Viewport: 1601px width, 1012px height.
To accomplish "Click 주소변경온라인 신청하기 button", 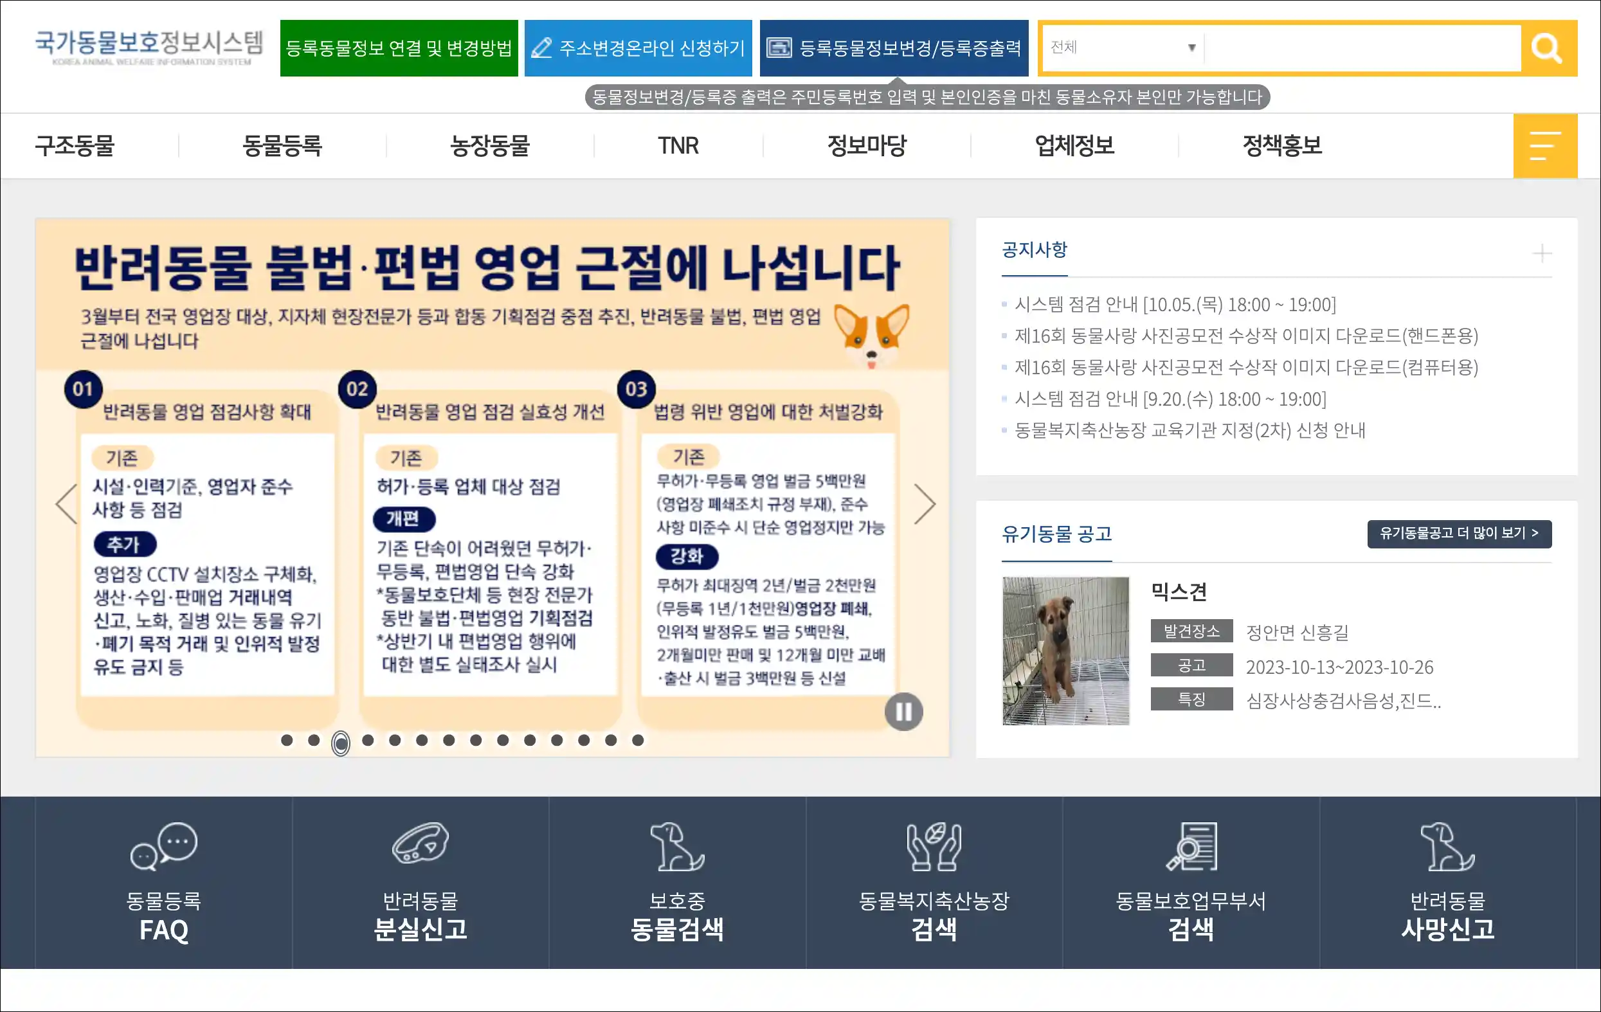I will pos(638,48).
